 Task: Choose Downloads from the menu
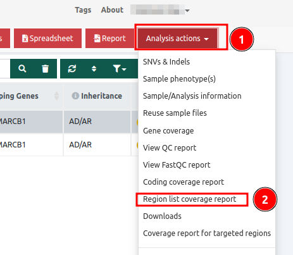point(162,216)
